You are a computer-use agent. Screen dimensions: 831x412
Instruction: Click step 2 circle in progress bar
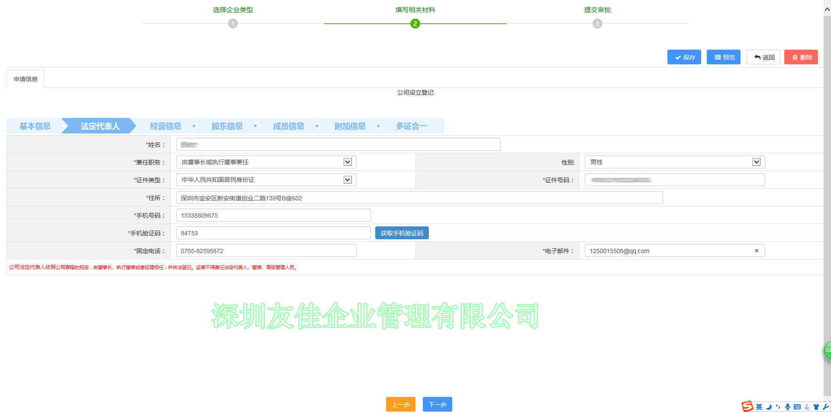tap(415, 24)
